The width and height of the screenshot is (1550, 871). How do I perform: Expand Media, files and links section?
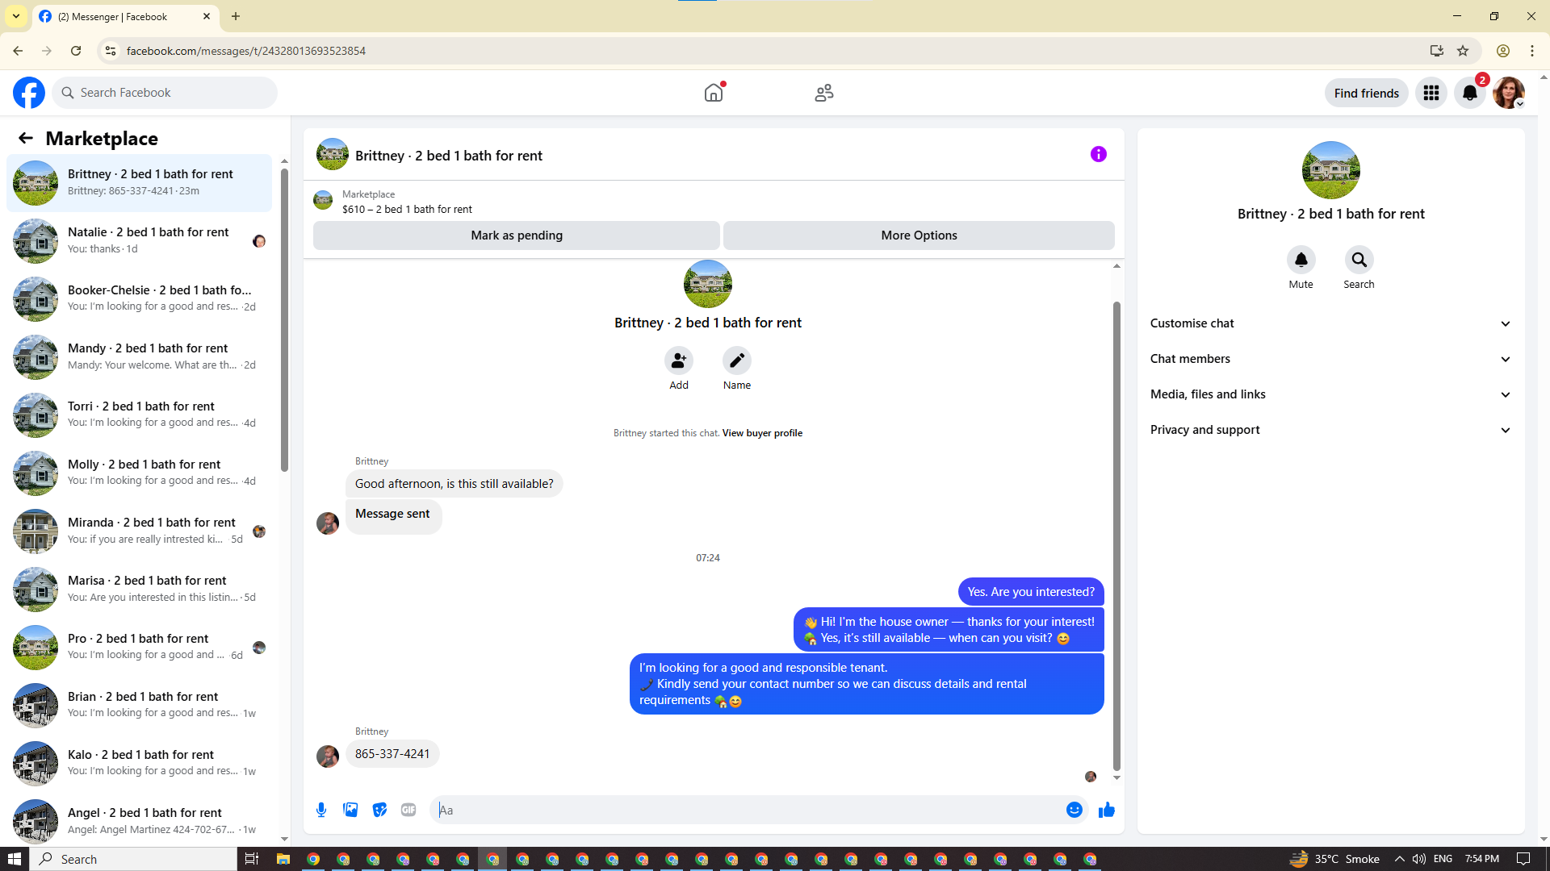1331,394
